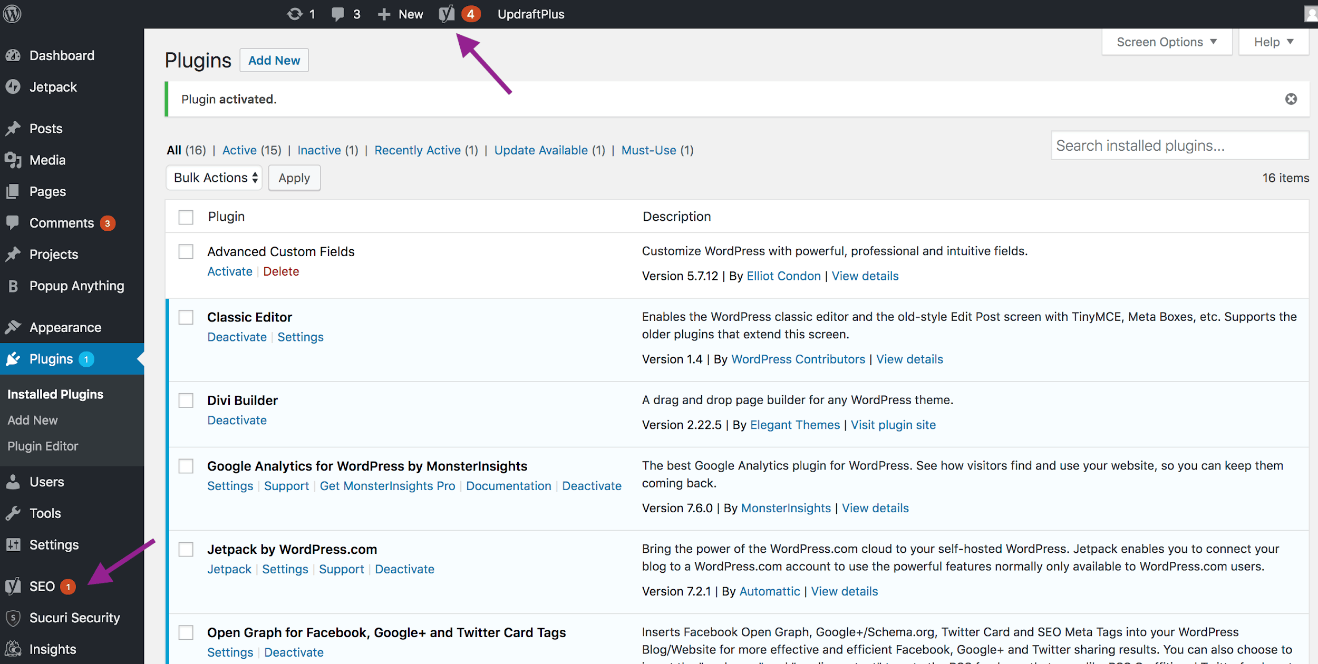This screenshot has height=664, width=1318.
Task: Delete Advanced Custom Fields plugin
Action: coord(281,271)
